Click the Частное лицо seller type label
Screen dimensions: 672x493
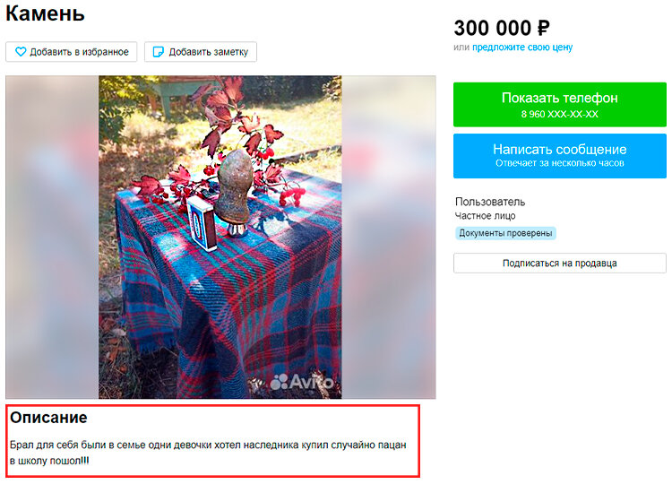(x=485, y=216)
